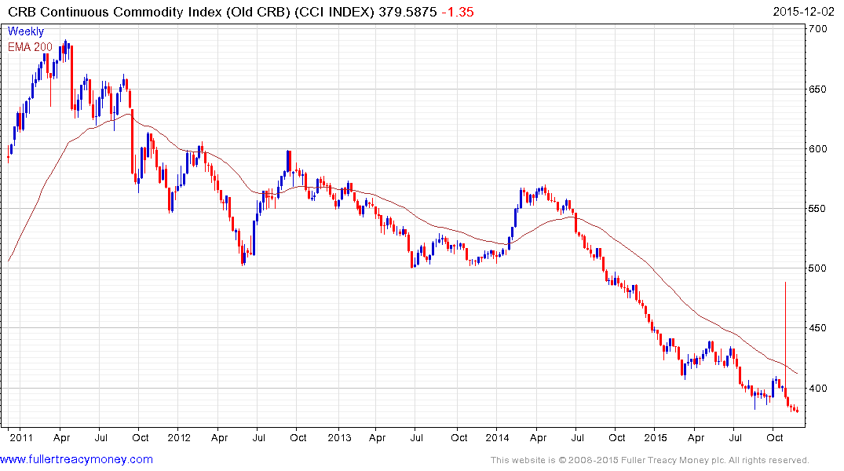The image size is (844, 471).
Task: Click the 650 price axis label
Action: 817,89
